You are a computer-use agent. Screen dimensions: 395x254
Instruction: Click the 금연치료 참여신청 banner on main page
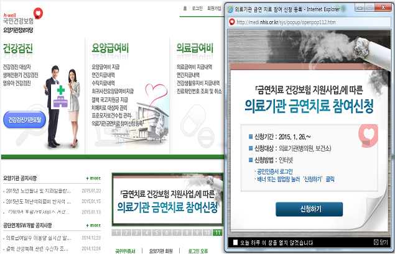tap(167, 199)
